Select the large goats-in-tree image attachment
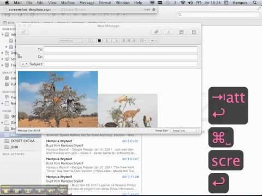This screenshot has height=196, width=262. tap(58, 99)
